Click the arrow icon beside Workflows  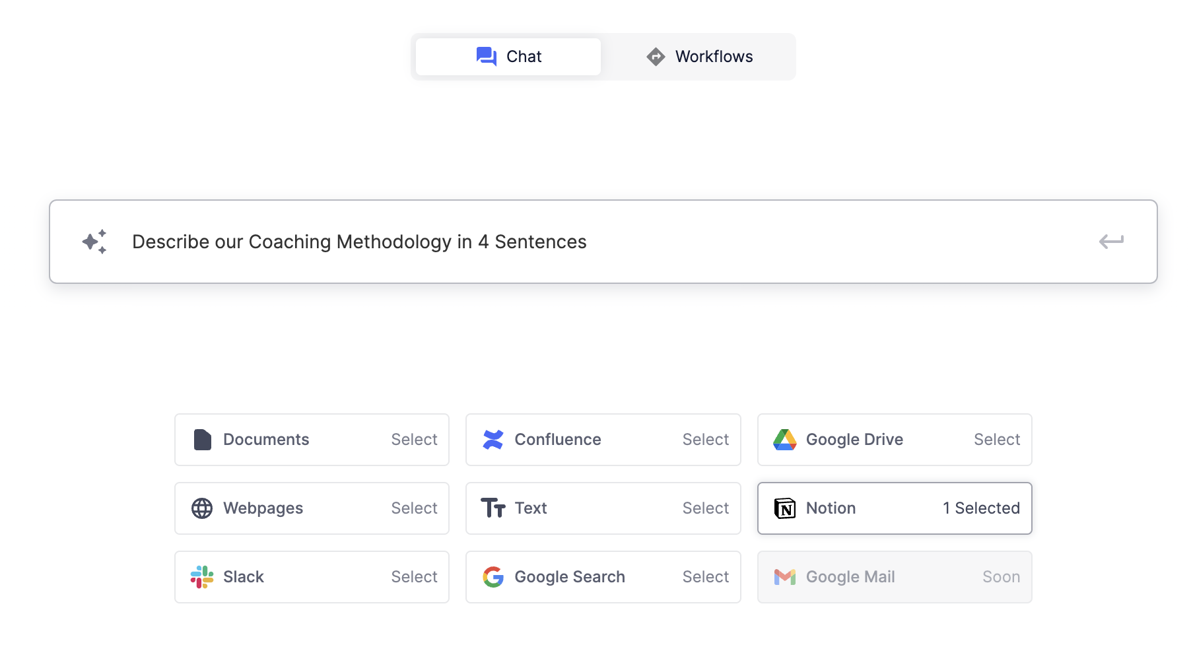[x=654, y=56]
